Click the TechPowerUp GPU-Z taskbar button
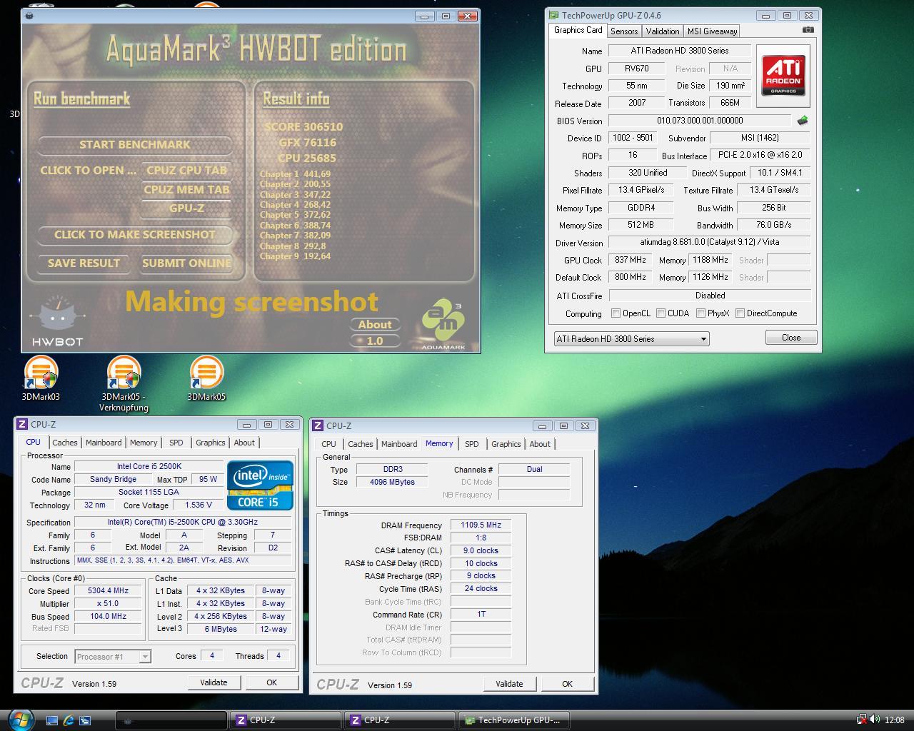The image size is (914, 731). (x=513, y=720)
